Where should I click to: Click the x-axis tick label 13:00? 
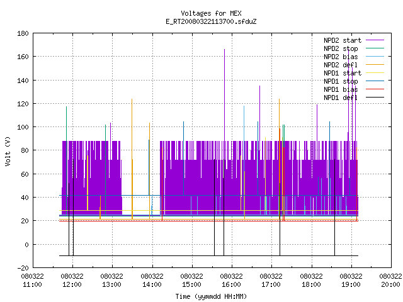pos(112,284)
